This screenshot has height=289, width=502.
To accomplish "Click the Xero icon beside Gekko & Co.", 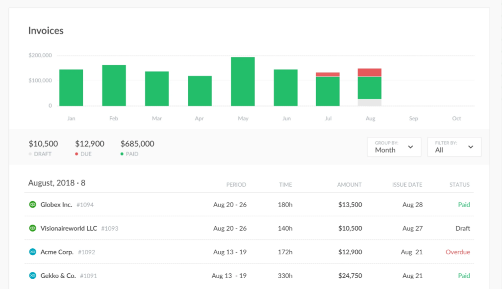I will [33, 276].
